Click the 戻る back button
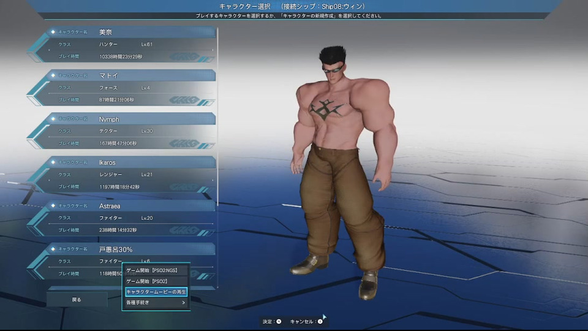Viewport: 588px width, 331px height. [x=77, y=300]
